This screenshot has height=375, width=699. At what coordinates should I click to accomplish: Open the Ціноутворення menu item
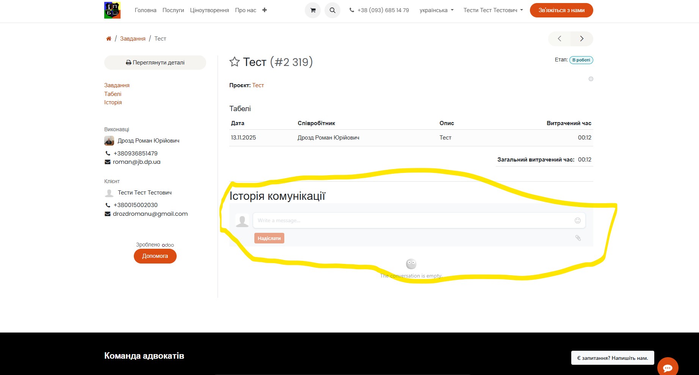point(209,10)
